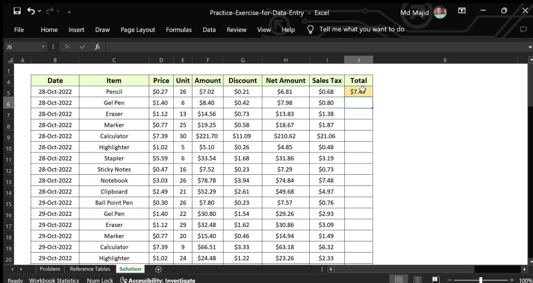Click the Select All corner triangle
533x283 pixels.
pyautogui.click(x=10, y=60)
